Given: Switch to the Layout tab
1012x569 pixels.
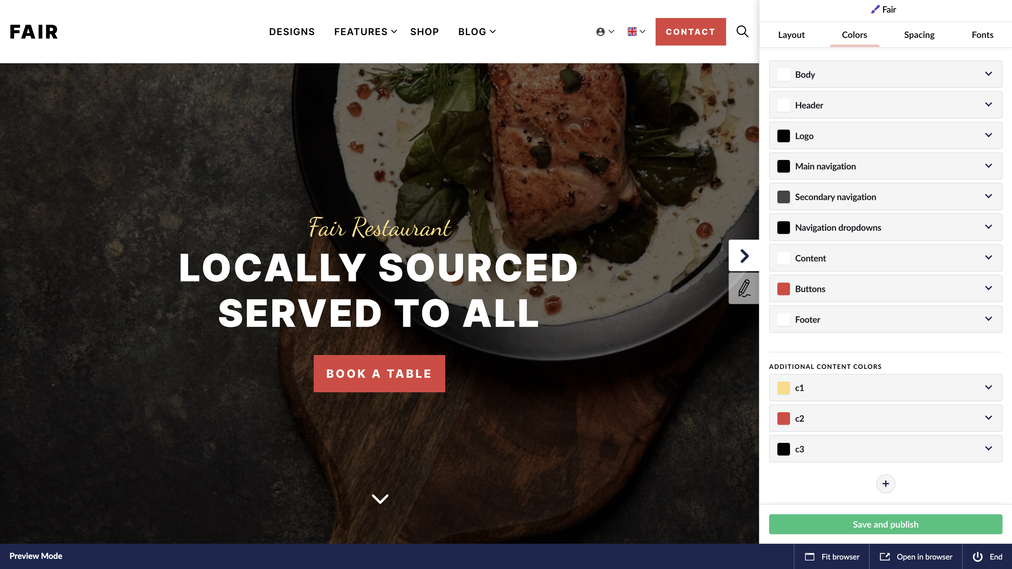Looking at the screenshot, I should pyautogui.click(x=791, y=34).
